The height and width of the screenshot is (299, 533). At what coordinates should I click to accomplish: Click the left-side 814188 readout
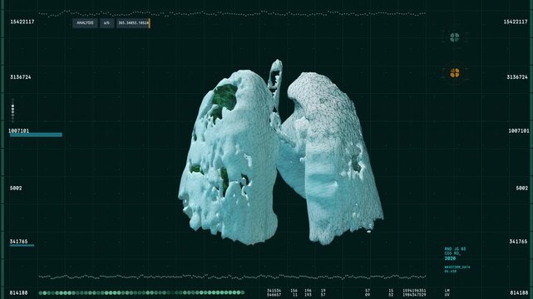pyautogui.click(x=18, y=292)
